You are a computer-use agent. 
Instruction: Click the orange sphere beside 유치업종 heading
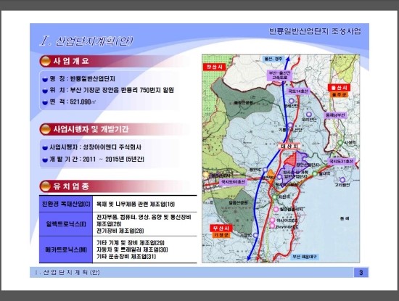[x=45, y=186]
